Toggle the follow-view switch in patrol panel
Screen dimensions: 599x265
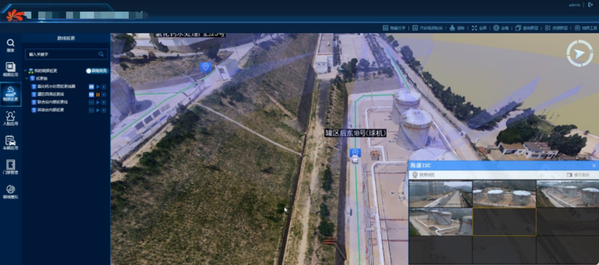(x=97, y=71)
